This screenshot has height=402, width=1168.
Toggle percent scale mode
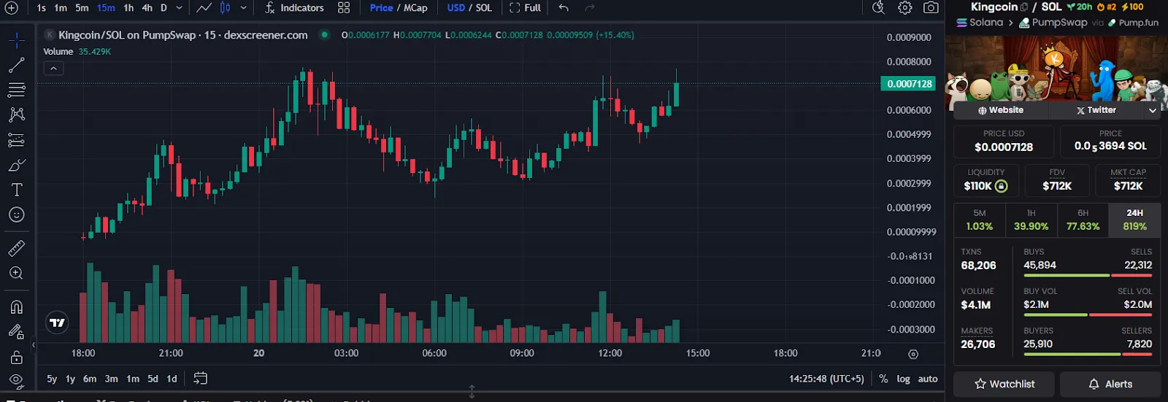click(883, 379)
